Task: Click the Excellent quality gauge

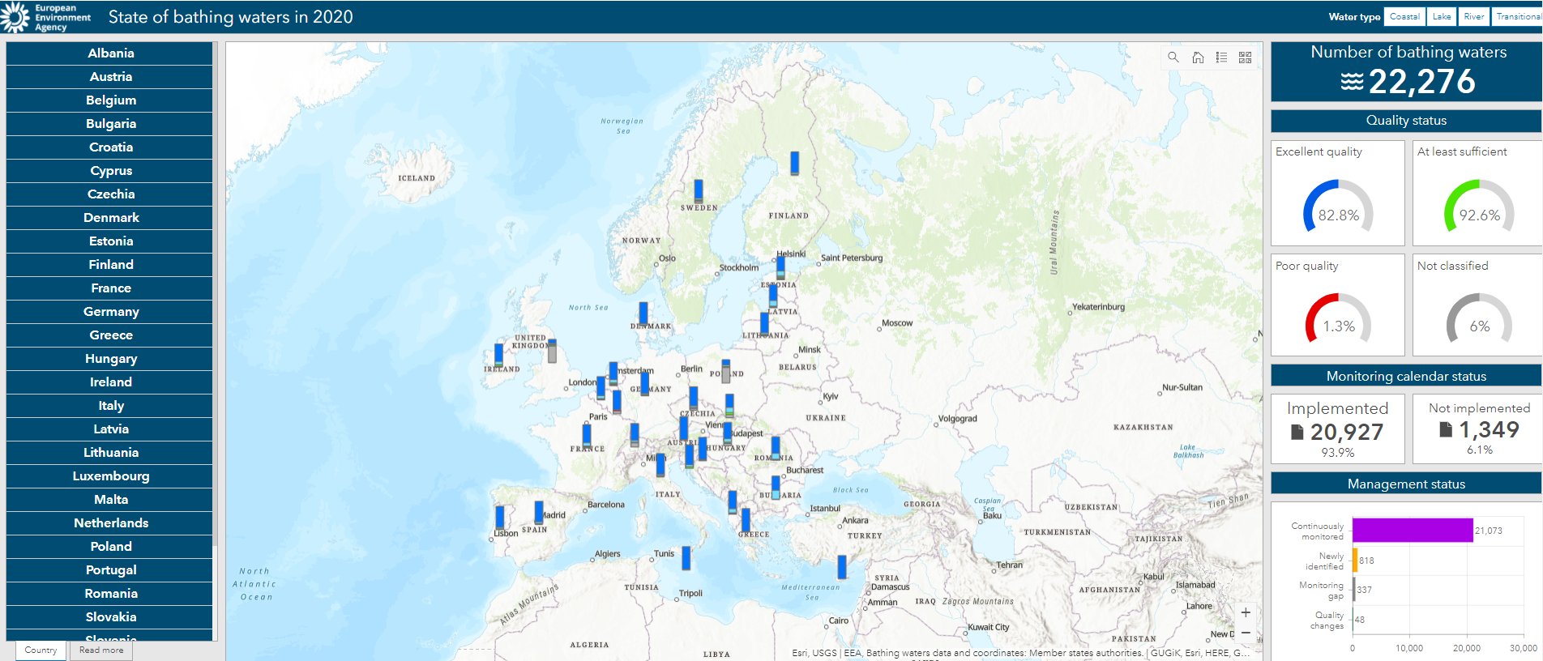Action: [x=1338, y=207]
